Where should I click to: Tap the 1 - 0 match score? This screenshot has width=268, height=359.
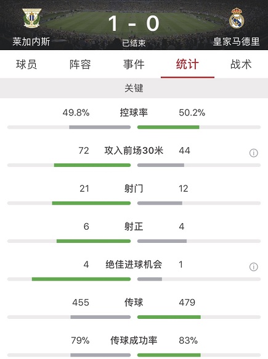tap(134, 23)
